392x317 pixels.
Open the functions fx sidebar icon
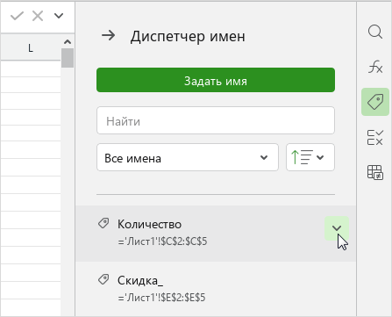[375, 67]
